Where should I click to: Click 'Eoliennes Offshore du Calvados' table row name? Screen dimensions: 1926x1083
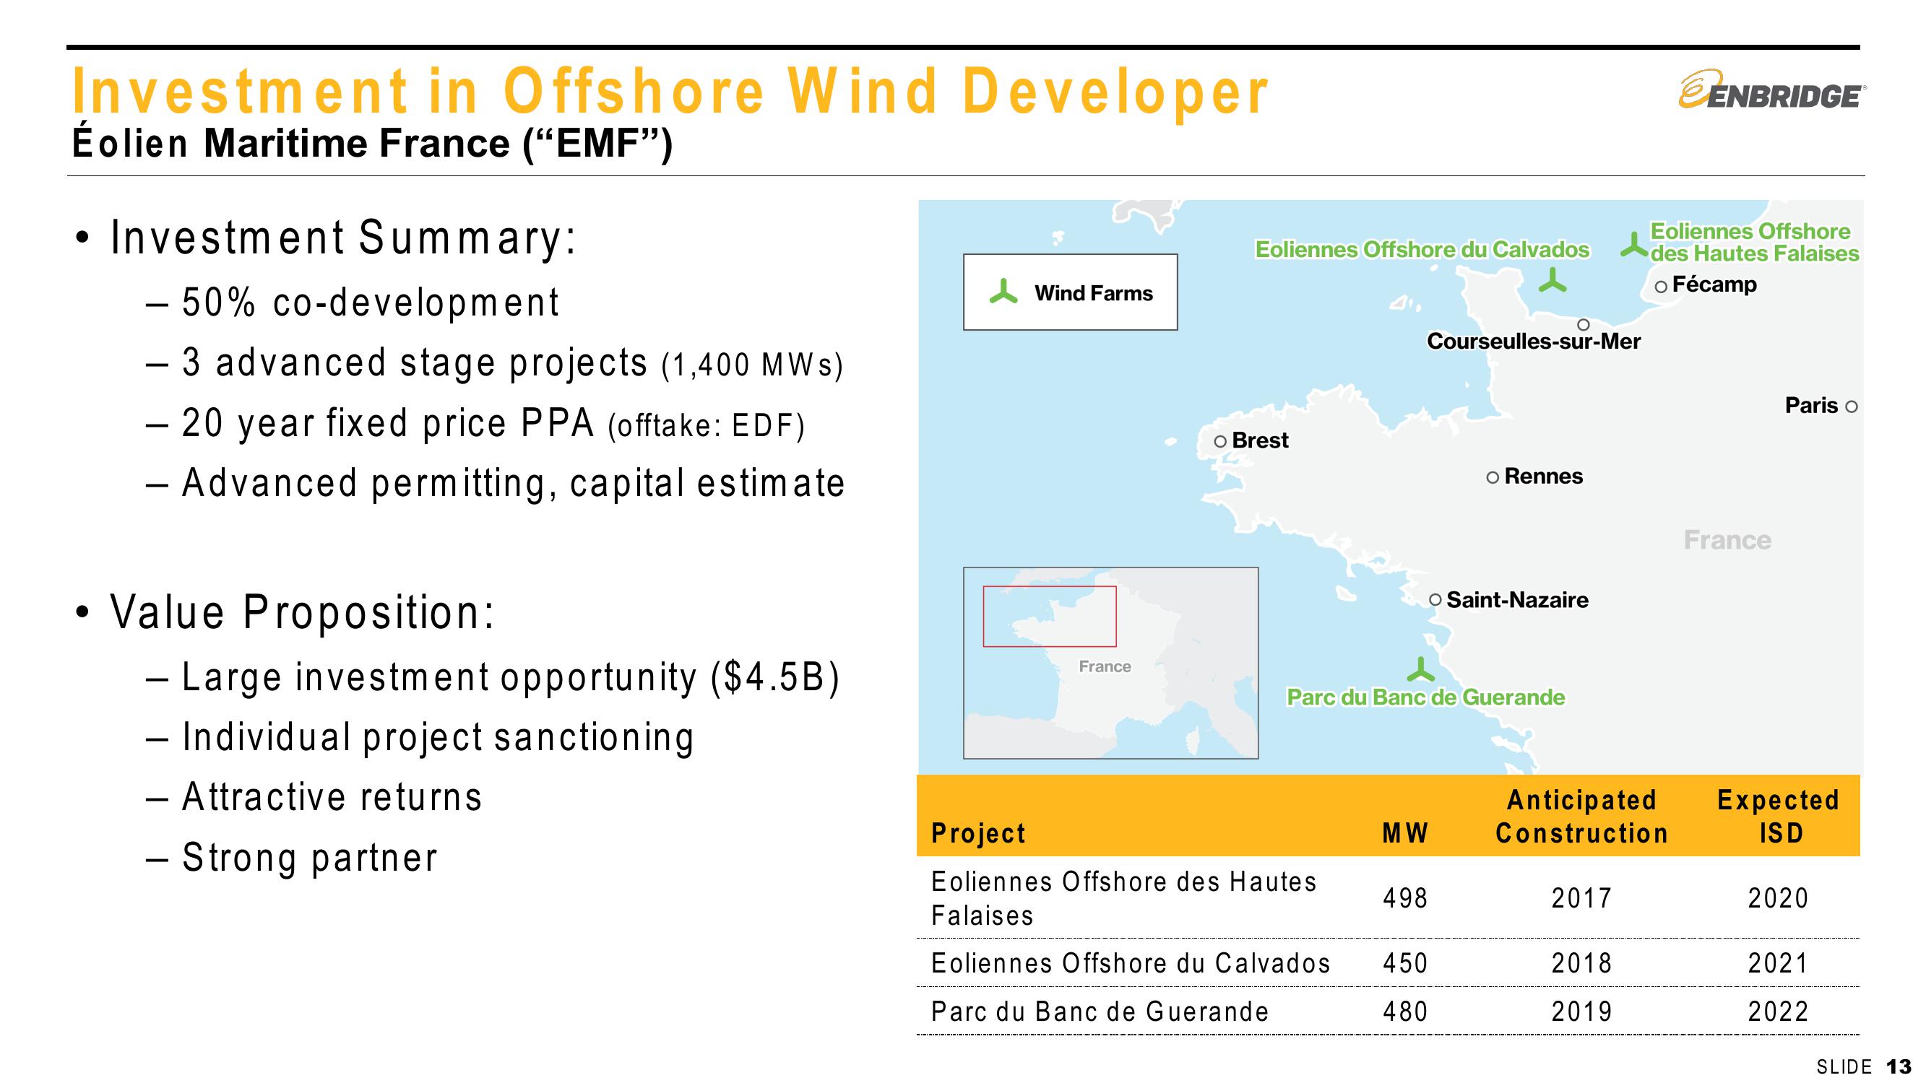coord(1131,963)
